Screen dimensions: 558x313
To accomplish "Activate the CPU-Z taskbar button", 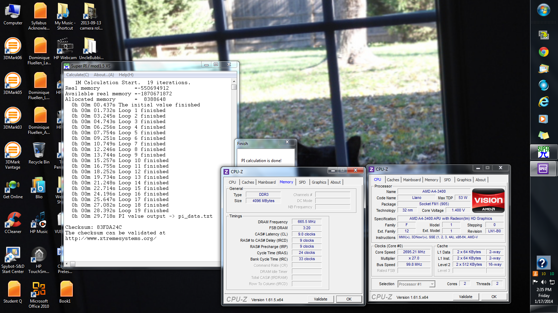I will point(544,169).
